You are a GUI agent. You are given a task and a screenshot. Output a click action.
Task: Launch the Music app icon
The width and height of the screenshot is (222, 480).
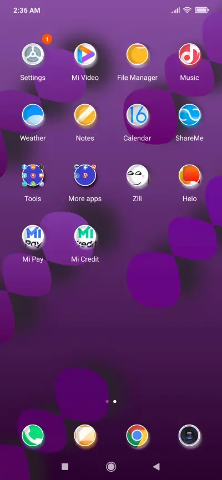189,54
